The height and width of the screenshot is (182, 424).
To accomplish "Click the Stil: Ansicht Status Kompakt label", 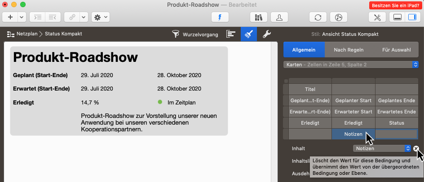I will coord(345,35).
